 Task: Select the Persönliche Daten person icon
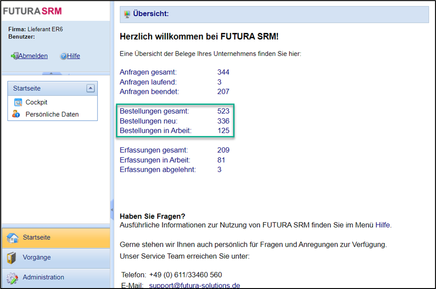[x=17, y=114]
